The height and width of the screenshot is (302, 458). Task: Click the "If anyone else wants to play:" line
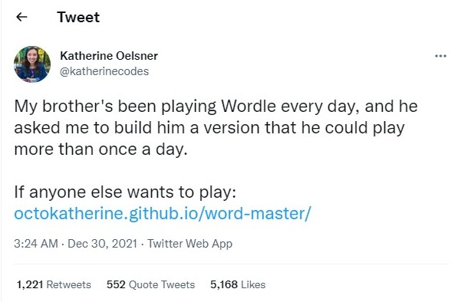point(125,192)
